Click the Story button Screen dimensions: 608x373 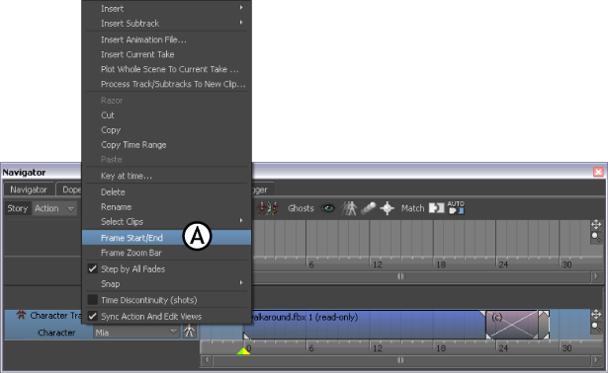click(18, 208)
